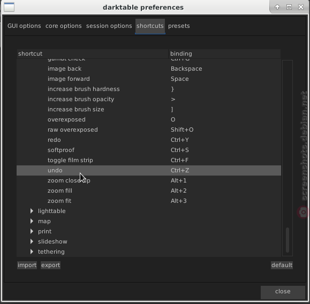Viewport: 310px width, 304px height.
Task: Switch to the GUI options tab
Action: tap(24, 26)
